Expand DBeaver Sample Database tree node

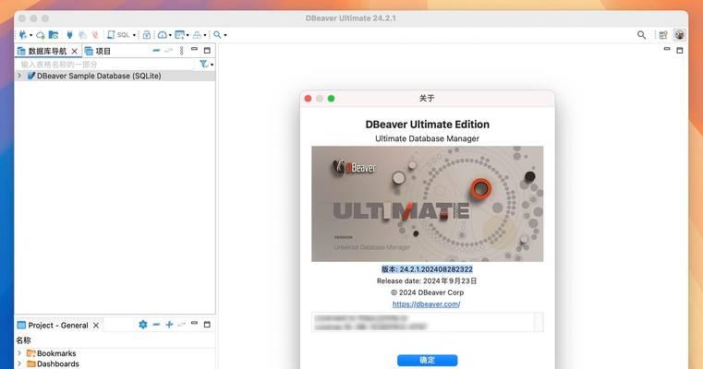pyautogui.click(x=19, y=76)
